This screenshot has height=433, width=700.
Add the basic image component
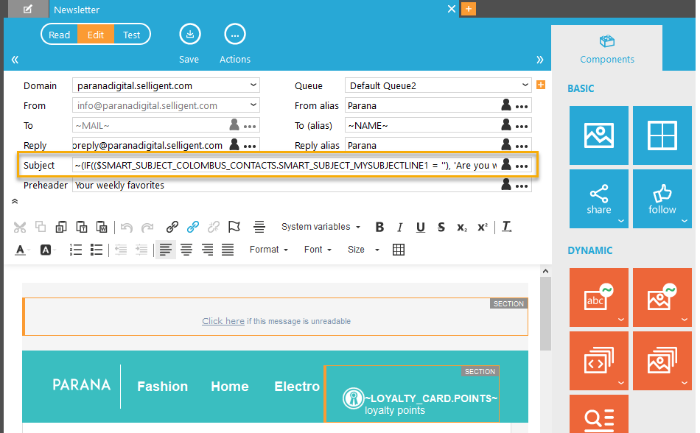(598, 135)
